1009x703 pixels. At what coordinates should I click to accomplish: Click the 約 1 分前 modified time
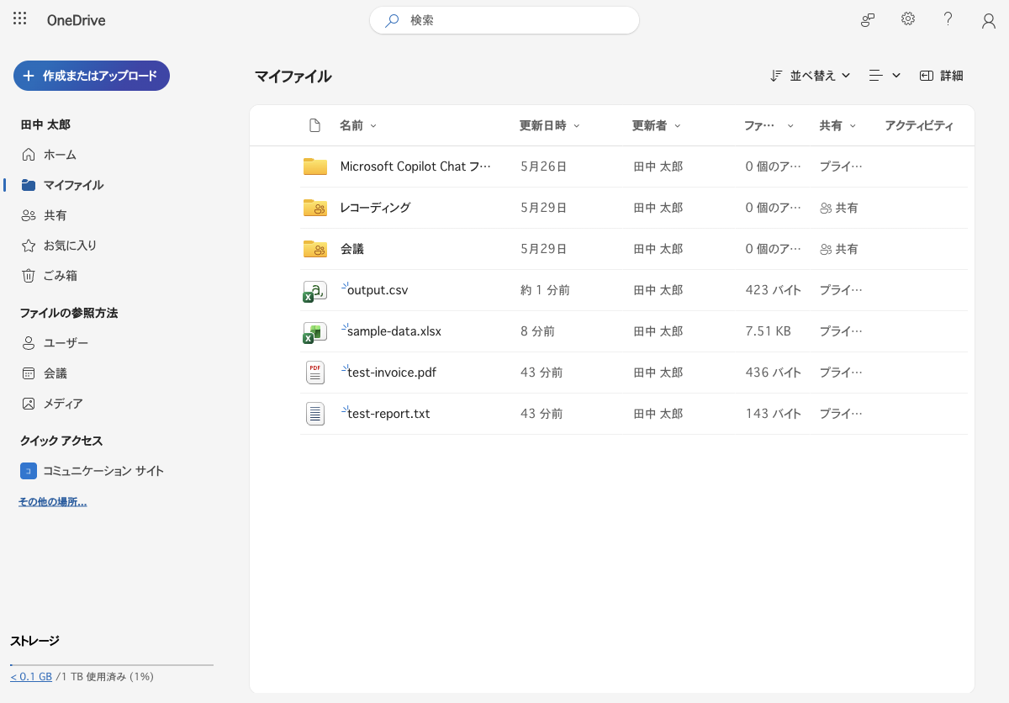(546, 290)
